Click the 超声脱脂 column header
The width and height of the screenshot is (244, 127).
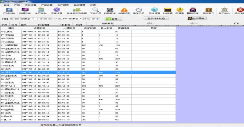point(108,24)
